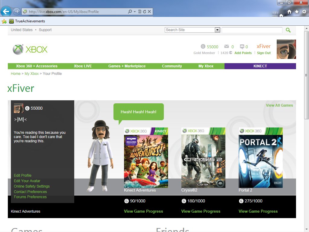The image size is (309, 232).
Task: Open the browser favorites star icon
Action: [297, 11]
